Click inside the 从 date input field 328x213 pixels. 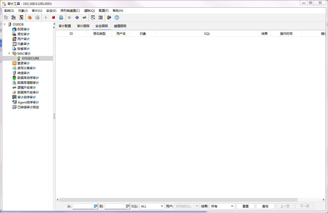point(83,206)
